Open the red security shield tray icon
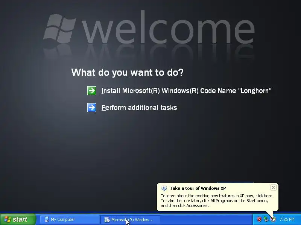 [259, 219]
